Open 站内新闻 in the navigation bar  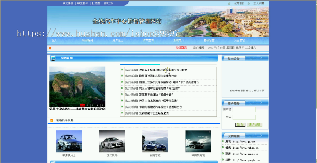(87, 40)
